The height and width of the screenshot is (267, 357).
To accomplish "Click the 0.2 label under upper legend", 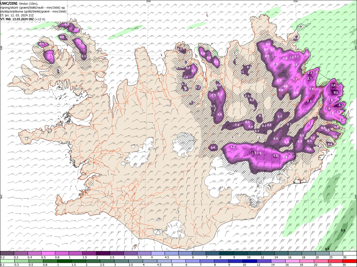I will 2,257.
